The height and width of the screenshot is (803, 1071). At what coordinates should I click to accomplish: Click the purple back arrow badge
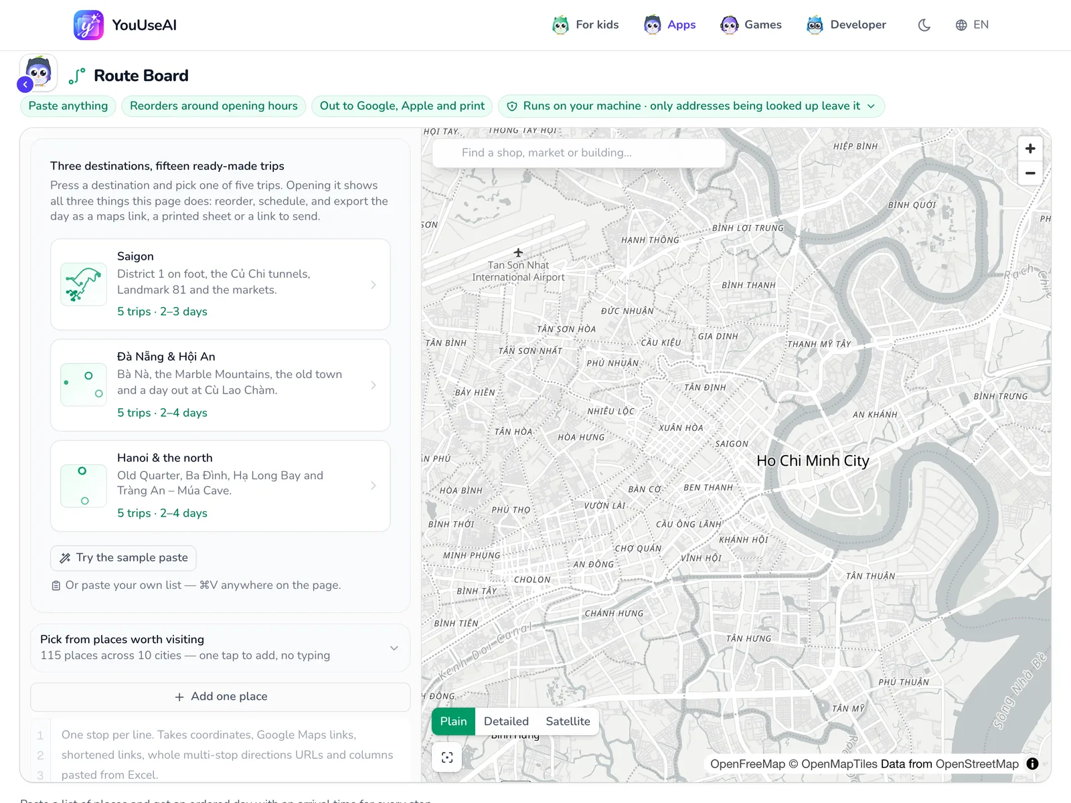(25, 84)
